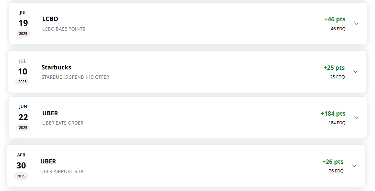The image size is (375, 191).
Task: Click the +46 pts amount
Action: coord(335,19)
